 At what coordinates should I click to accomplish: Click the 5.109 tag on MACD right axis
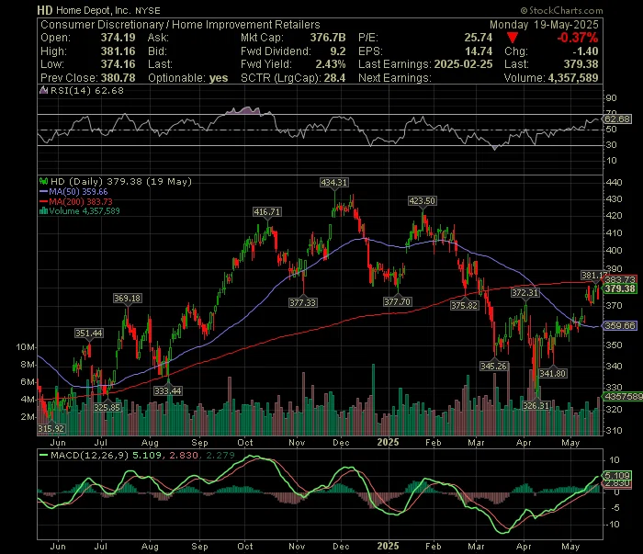coord(617,475)
